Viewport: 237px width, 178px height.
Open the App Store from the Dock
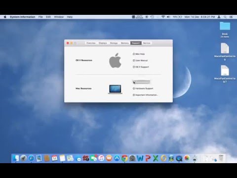click(x=117, y=158)
